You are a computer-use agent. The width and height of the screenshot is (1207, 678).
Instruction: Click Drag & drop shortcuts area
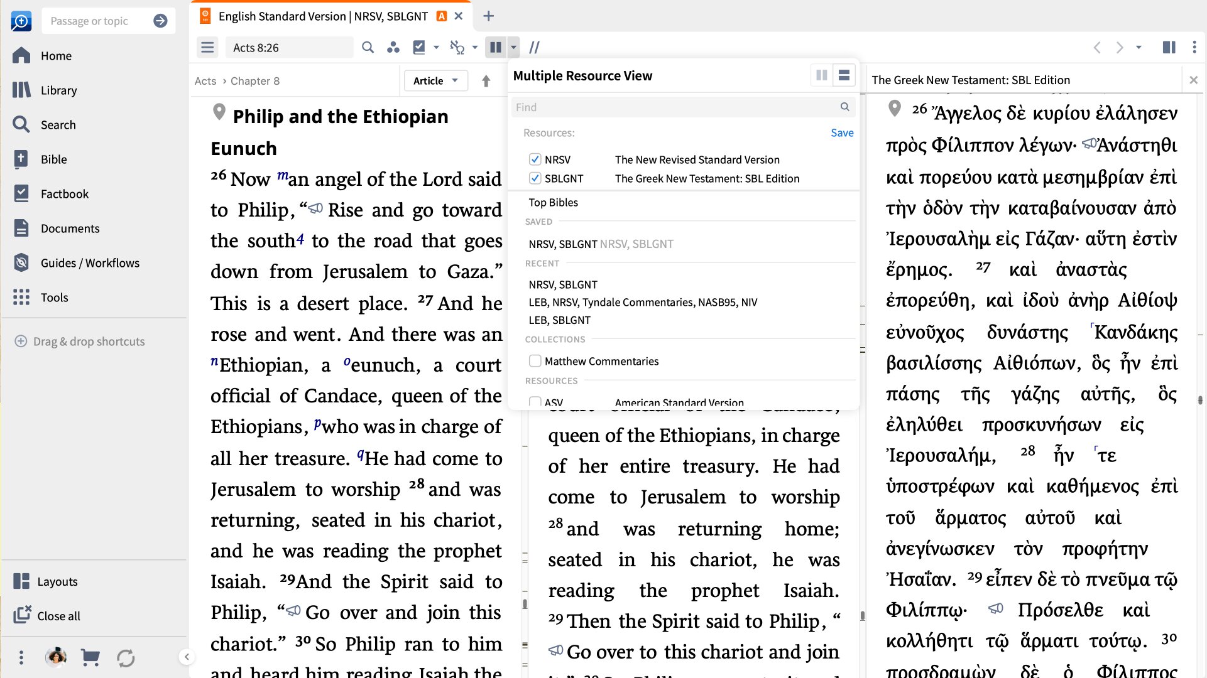click(80, 342)
